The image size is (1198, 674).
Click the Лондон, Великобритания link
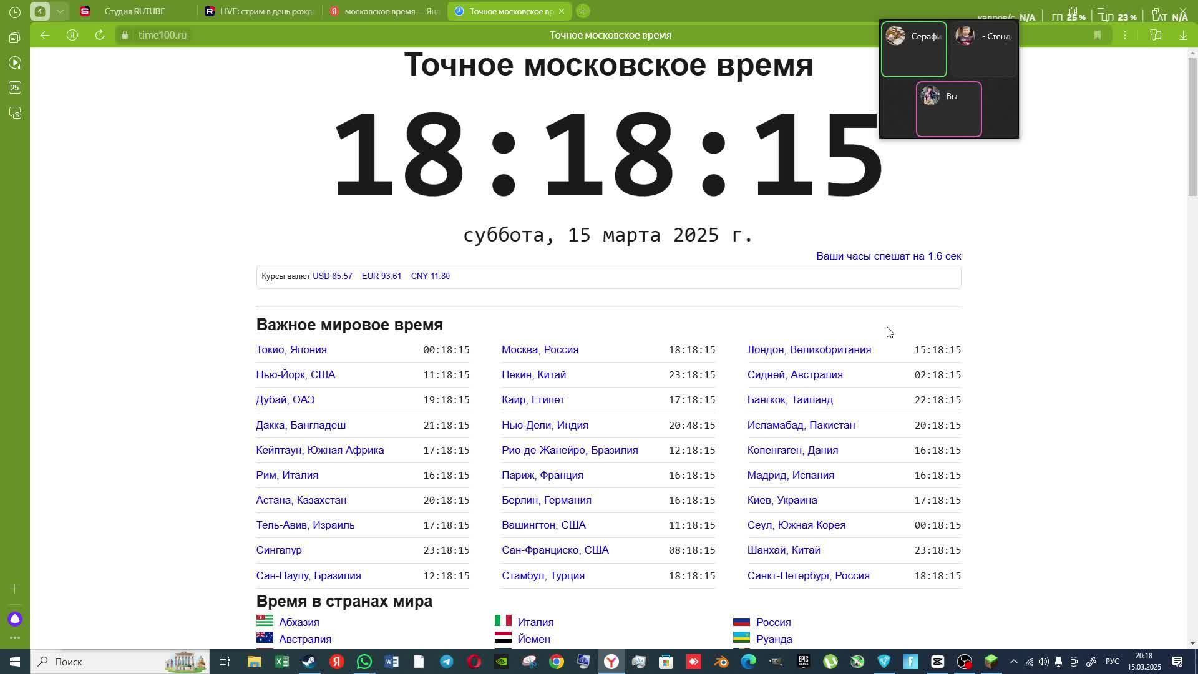809,350
